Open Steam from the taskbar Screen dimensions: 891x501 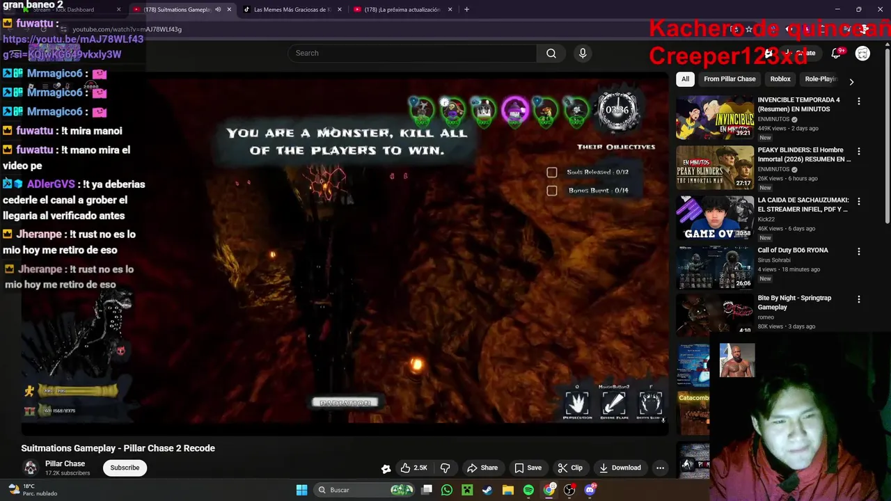tap(487, 490)
